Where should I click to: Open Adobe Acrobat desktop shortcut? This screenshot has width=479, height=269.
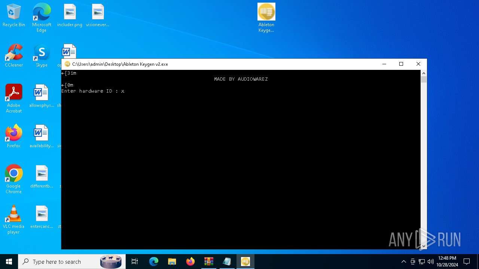(x=14, y=98)
